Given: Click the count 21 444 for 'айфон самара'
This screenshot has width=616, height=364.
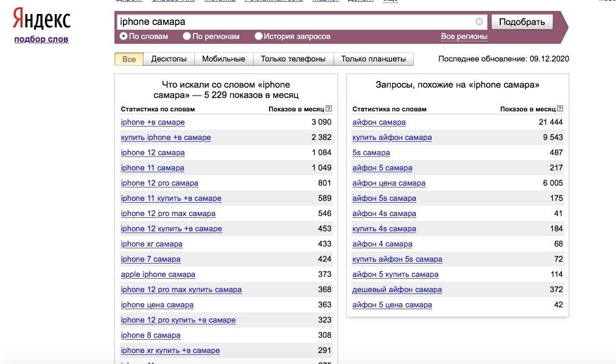Looking at the screenshot, I should [551, 122].
